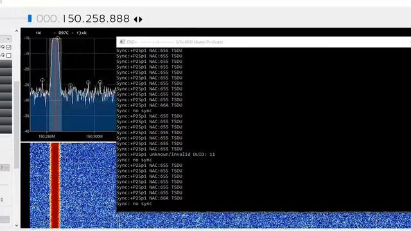411x231 pixels.
Task: Uncheck the checked IQ checkbox
Action: point(9,47)
